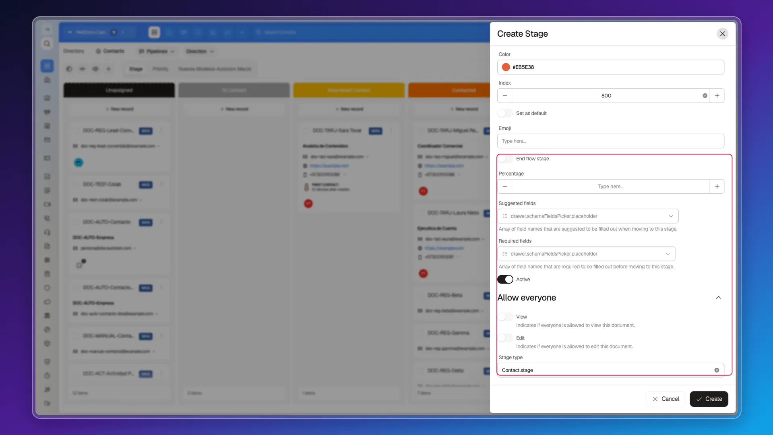Open the Pipelines dropdown in background
This screenshot has height=435, width=773.
157,52
